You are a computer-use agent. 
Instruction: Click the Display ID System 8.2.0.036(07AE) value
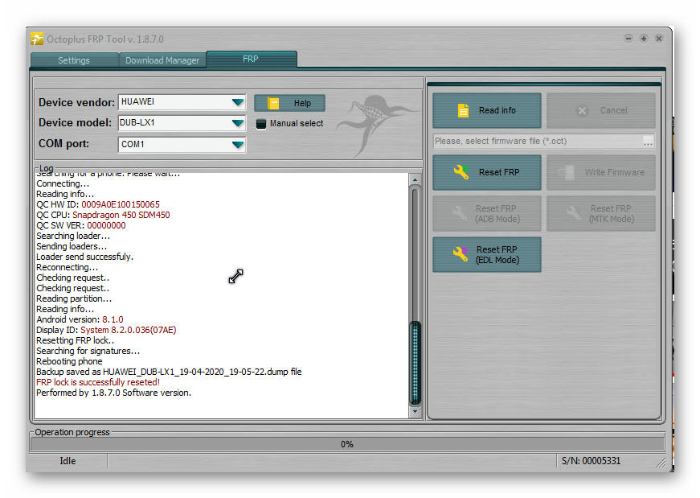pyautogui.click(x=129, y=331)
